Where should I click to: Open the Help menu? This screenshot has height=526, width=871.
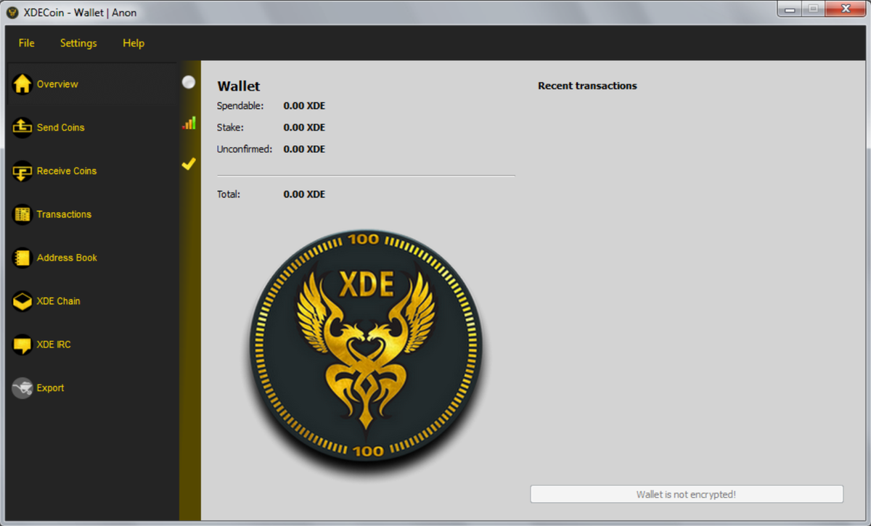point(134,43)
